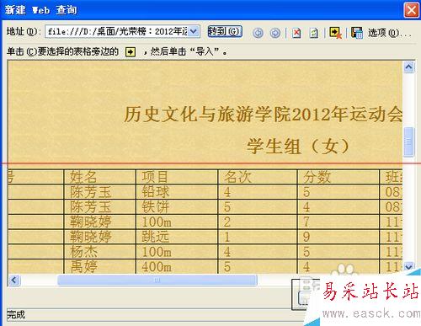
Task: Click the 学生组（女） subtitle
Action: click(298, 147)
